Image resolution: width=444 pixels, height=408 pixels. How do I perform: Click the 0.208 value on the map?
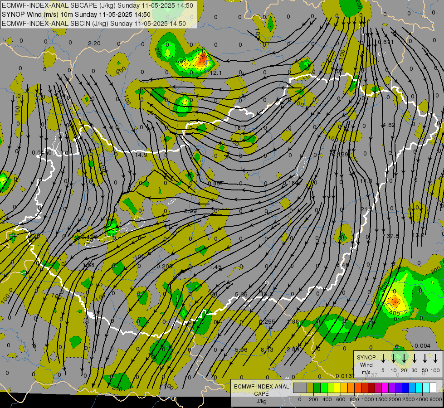[x=164, y=267]
